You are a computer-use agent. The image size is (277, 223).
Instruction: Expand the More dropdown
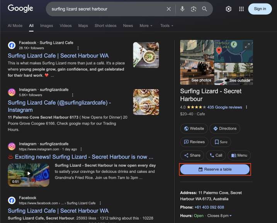[x=146, y=25]
